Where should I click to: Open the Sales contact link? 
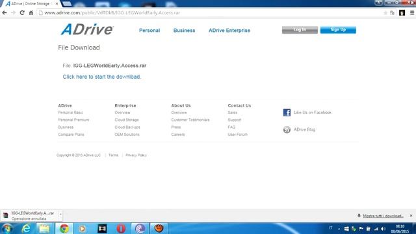click(233, 112)
